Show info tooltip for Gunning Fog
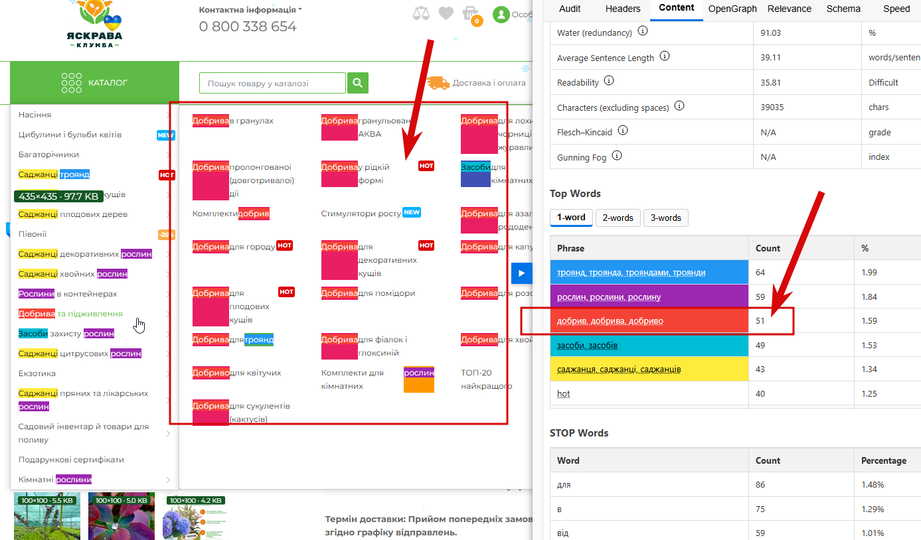The height and width of the screenshot is (540, 921). [617, 156]
